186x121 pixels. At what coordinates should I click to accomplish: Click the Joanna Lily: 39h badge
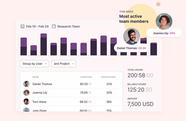[x=164, y=33]
